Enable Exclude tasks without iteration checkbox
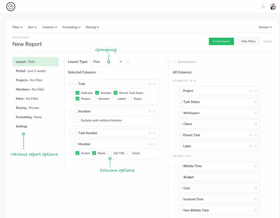 (x=78, y=120)
